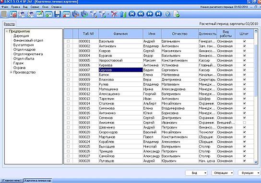Select Отдел маркетинга in tree

click(28, 54)
